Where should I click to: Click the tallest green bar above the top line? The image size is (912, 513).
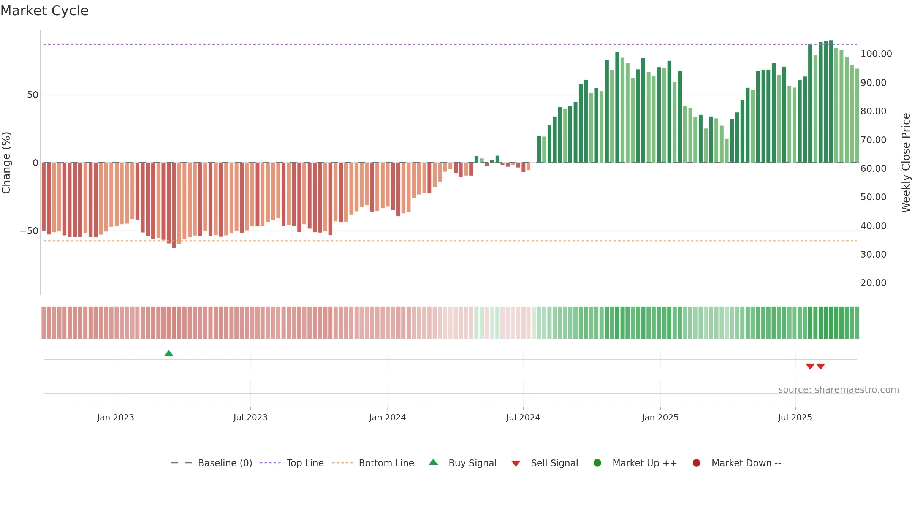[831, 101]
